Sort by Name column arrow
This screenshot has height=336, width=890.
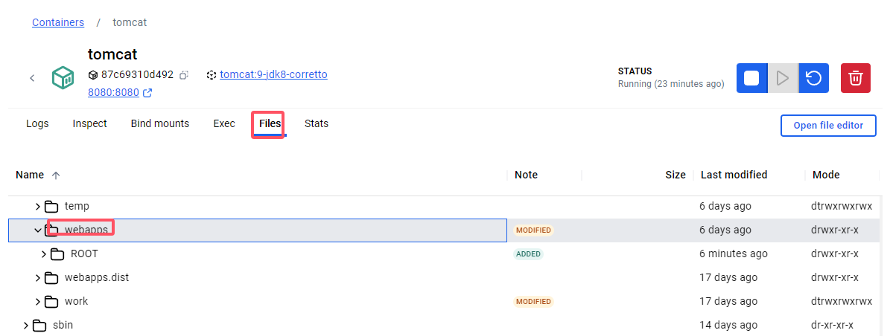[56, 175]
